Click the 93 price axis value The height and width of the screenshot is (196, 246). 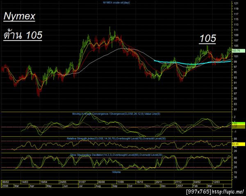point(235,77)
